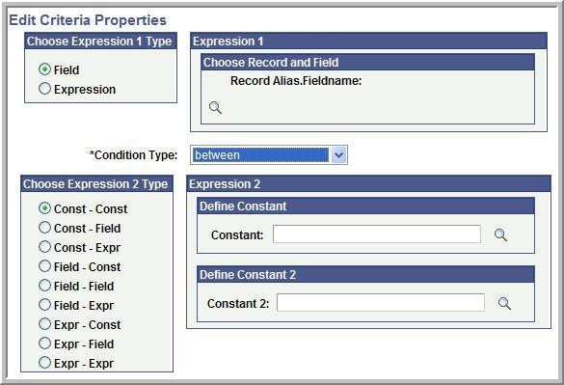Choose the Const - Field option
The height and width of the screenshot is (385, 564).
tap(44, 228)
